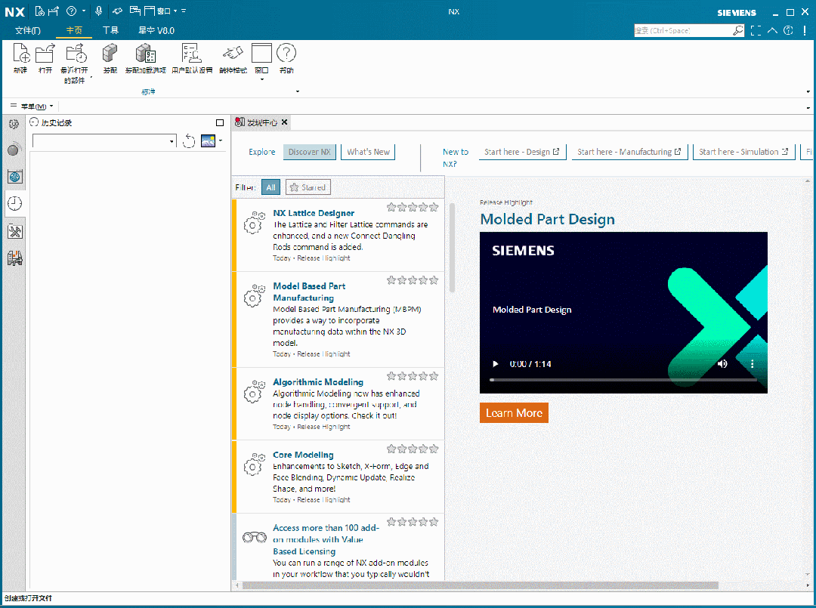Screen dimensions: 816x608
Task: Toggle the Starred filter
Action: coord(308,187)
